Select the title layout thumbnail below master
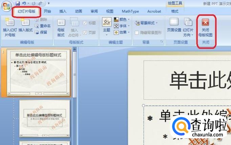This screenshot has width=231, height=145. pyautogui.click(x=44, y=118)
